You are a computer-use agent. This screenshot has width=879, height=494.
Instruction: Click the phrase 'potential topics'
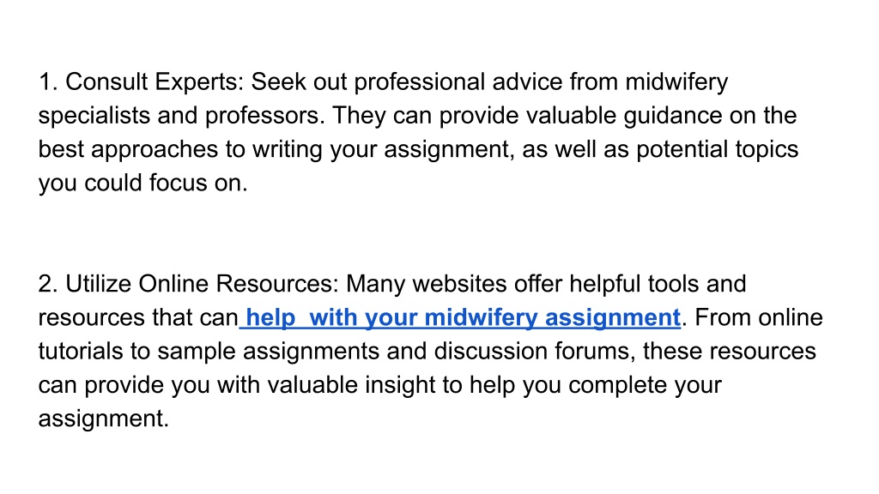point(717,149)
